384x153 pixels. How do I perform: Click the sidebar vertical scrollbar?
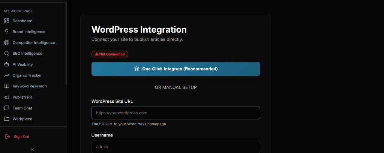[66, 43]
